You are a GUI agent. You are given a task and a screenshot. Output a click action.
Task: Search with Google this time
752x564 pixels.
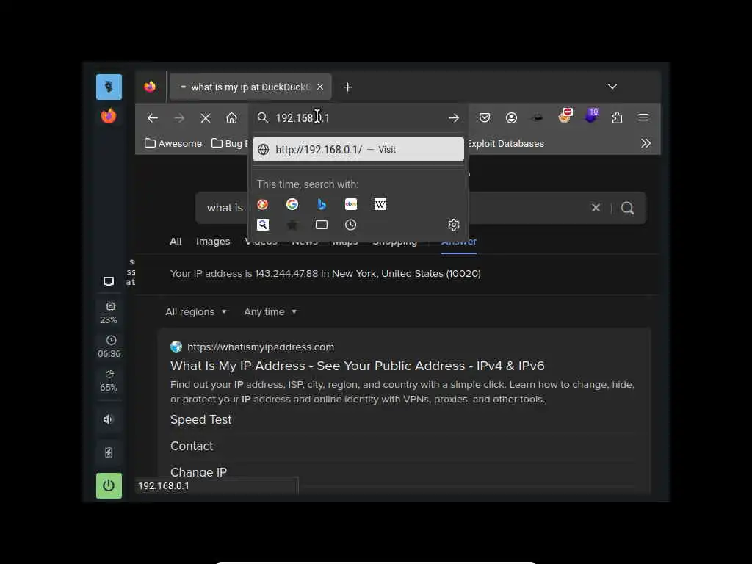click(x=292, y=205)
